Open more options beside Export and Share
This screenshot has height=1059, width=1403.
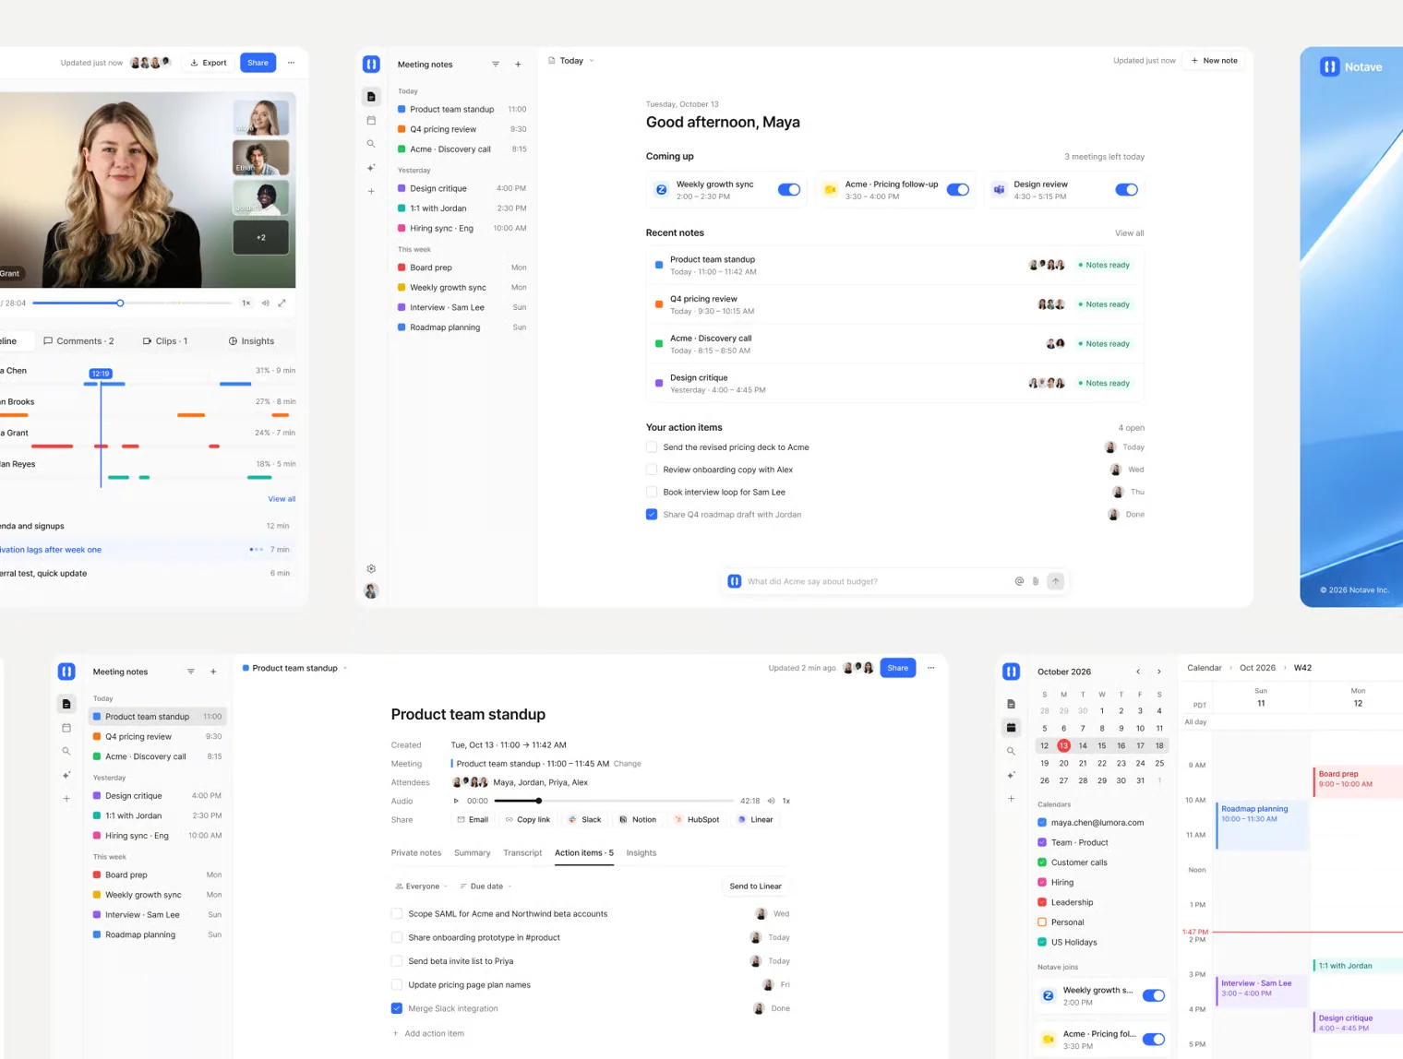(291, 63)
